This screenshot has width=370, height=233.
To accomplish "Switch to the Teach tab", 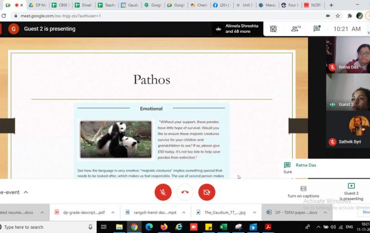I will coord(107,5).
